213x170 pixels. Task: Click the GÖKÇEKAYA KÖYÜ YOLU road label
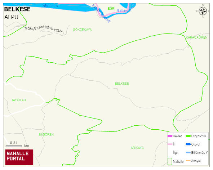click(44, 29)
